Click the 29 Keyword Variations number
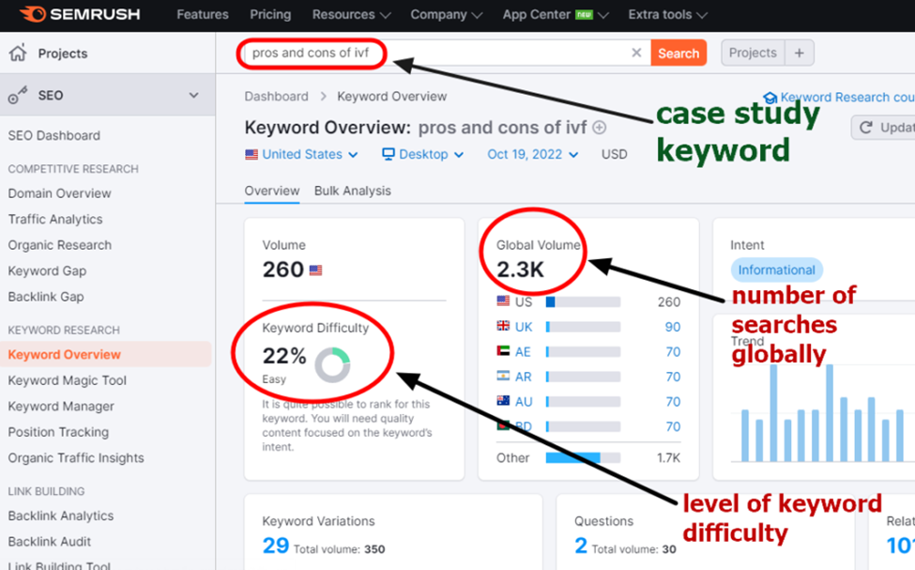Screen dimensions: 915x570 (275, 546)
